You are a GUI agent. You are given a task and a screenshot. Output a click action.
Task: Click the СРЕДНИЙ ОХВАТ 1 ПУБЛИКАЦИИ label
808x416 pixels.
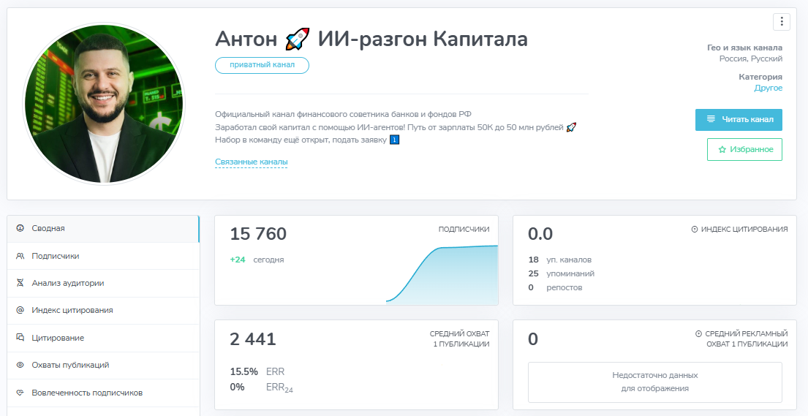coord(460,339)
